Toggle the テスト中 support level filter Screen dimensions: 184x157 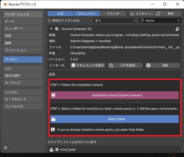pos(113,14)
